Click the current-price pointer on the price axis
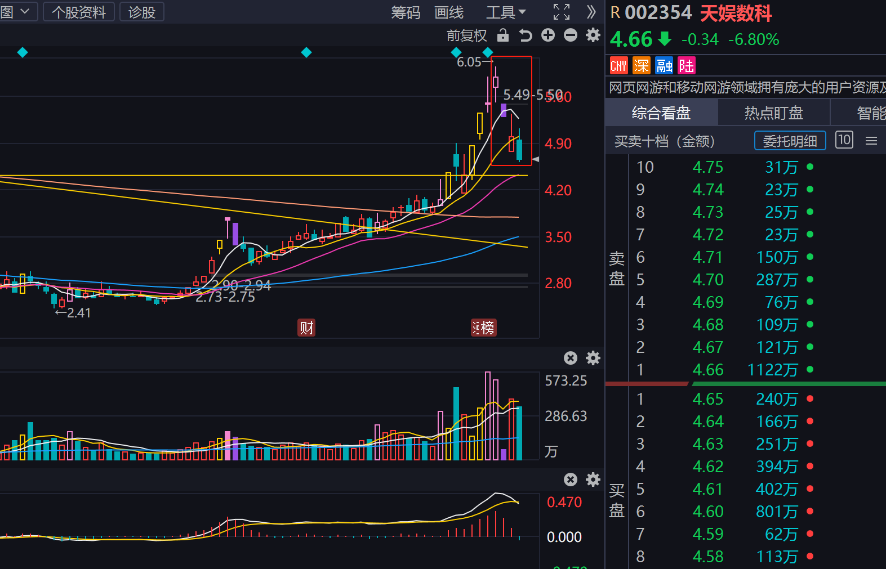This screenshot has height=569, width=886. point(536,160)
